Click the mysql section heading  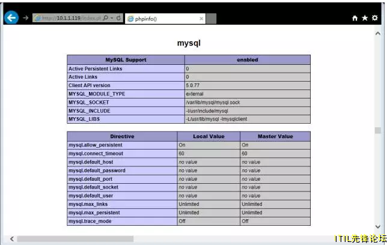coord(189,43)
